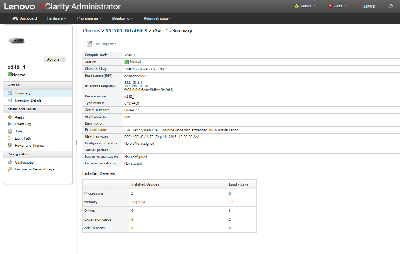Image resolution: width=400 pixels, height=254 pixels.
Task: Click the x240_1 server thumbnail image
Action: pyautogui.click(x=17, y=41)
